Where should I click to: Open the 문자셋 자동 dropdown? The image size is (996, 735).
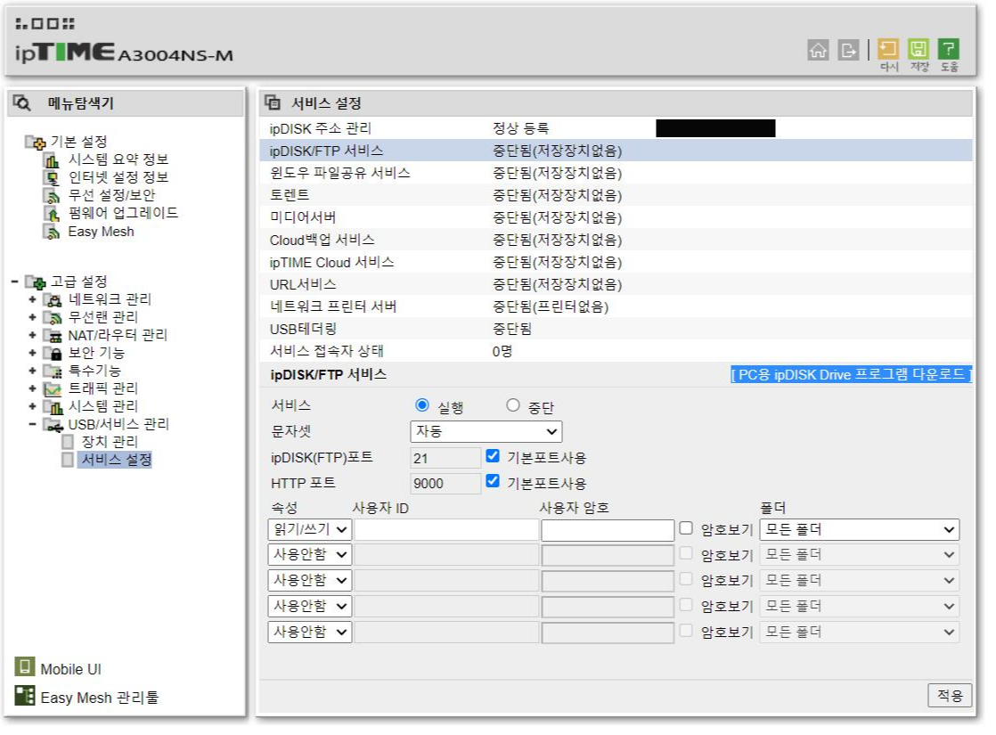[x=486, y=431]
